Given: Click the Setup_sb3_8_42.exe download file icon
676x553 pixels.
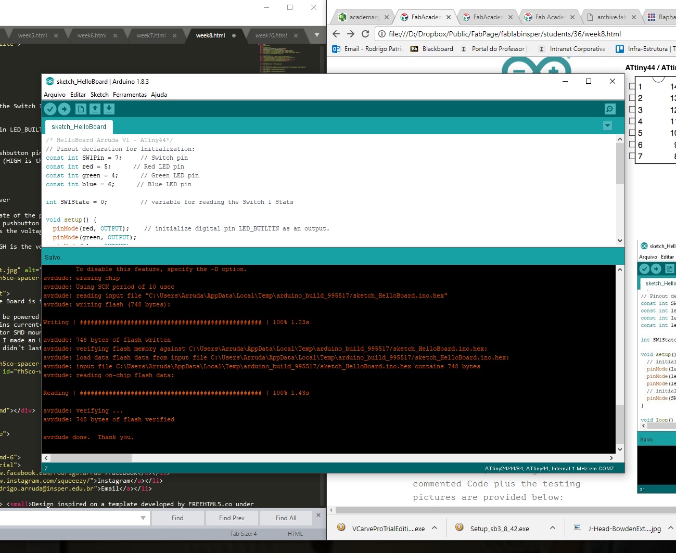Looking at the screenshot, I should (460, 528).
